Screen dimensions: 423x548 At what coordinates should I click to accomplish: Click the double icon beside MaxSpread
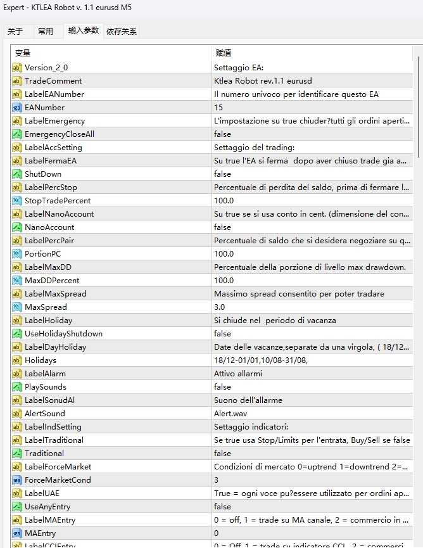tap(16, 307)
